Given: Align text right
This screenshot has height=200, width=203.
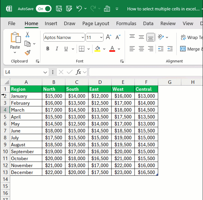Looking at the screenshot, I should 150,49.
